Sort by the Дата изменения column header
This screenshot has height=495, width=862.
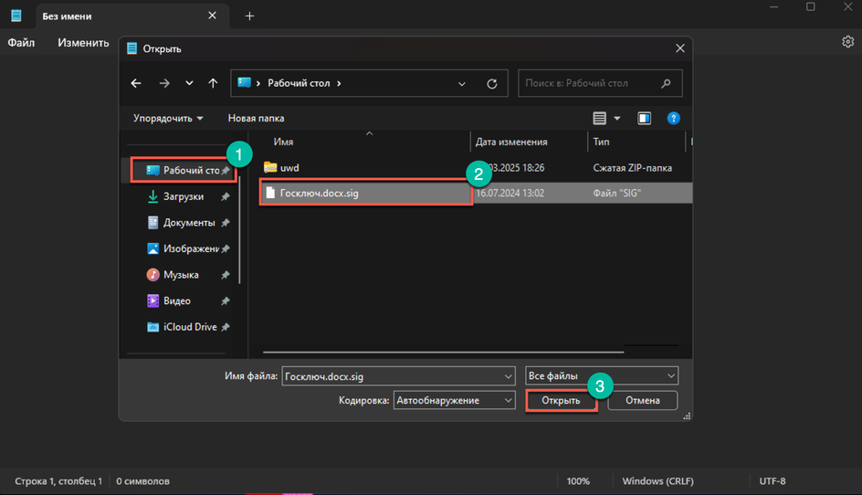click(511, 142)
